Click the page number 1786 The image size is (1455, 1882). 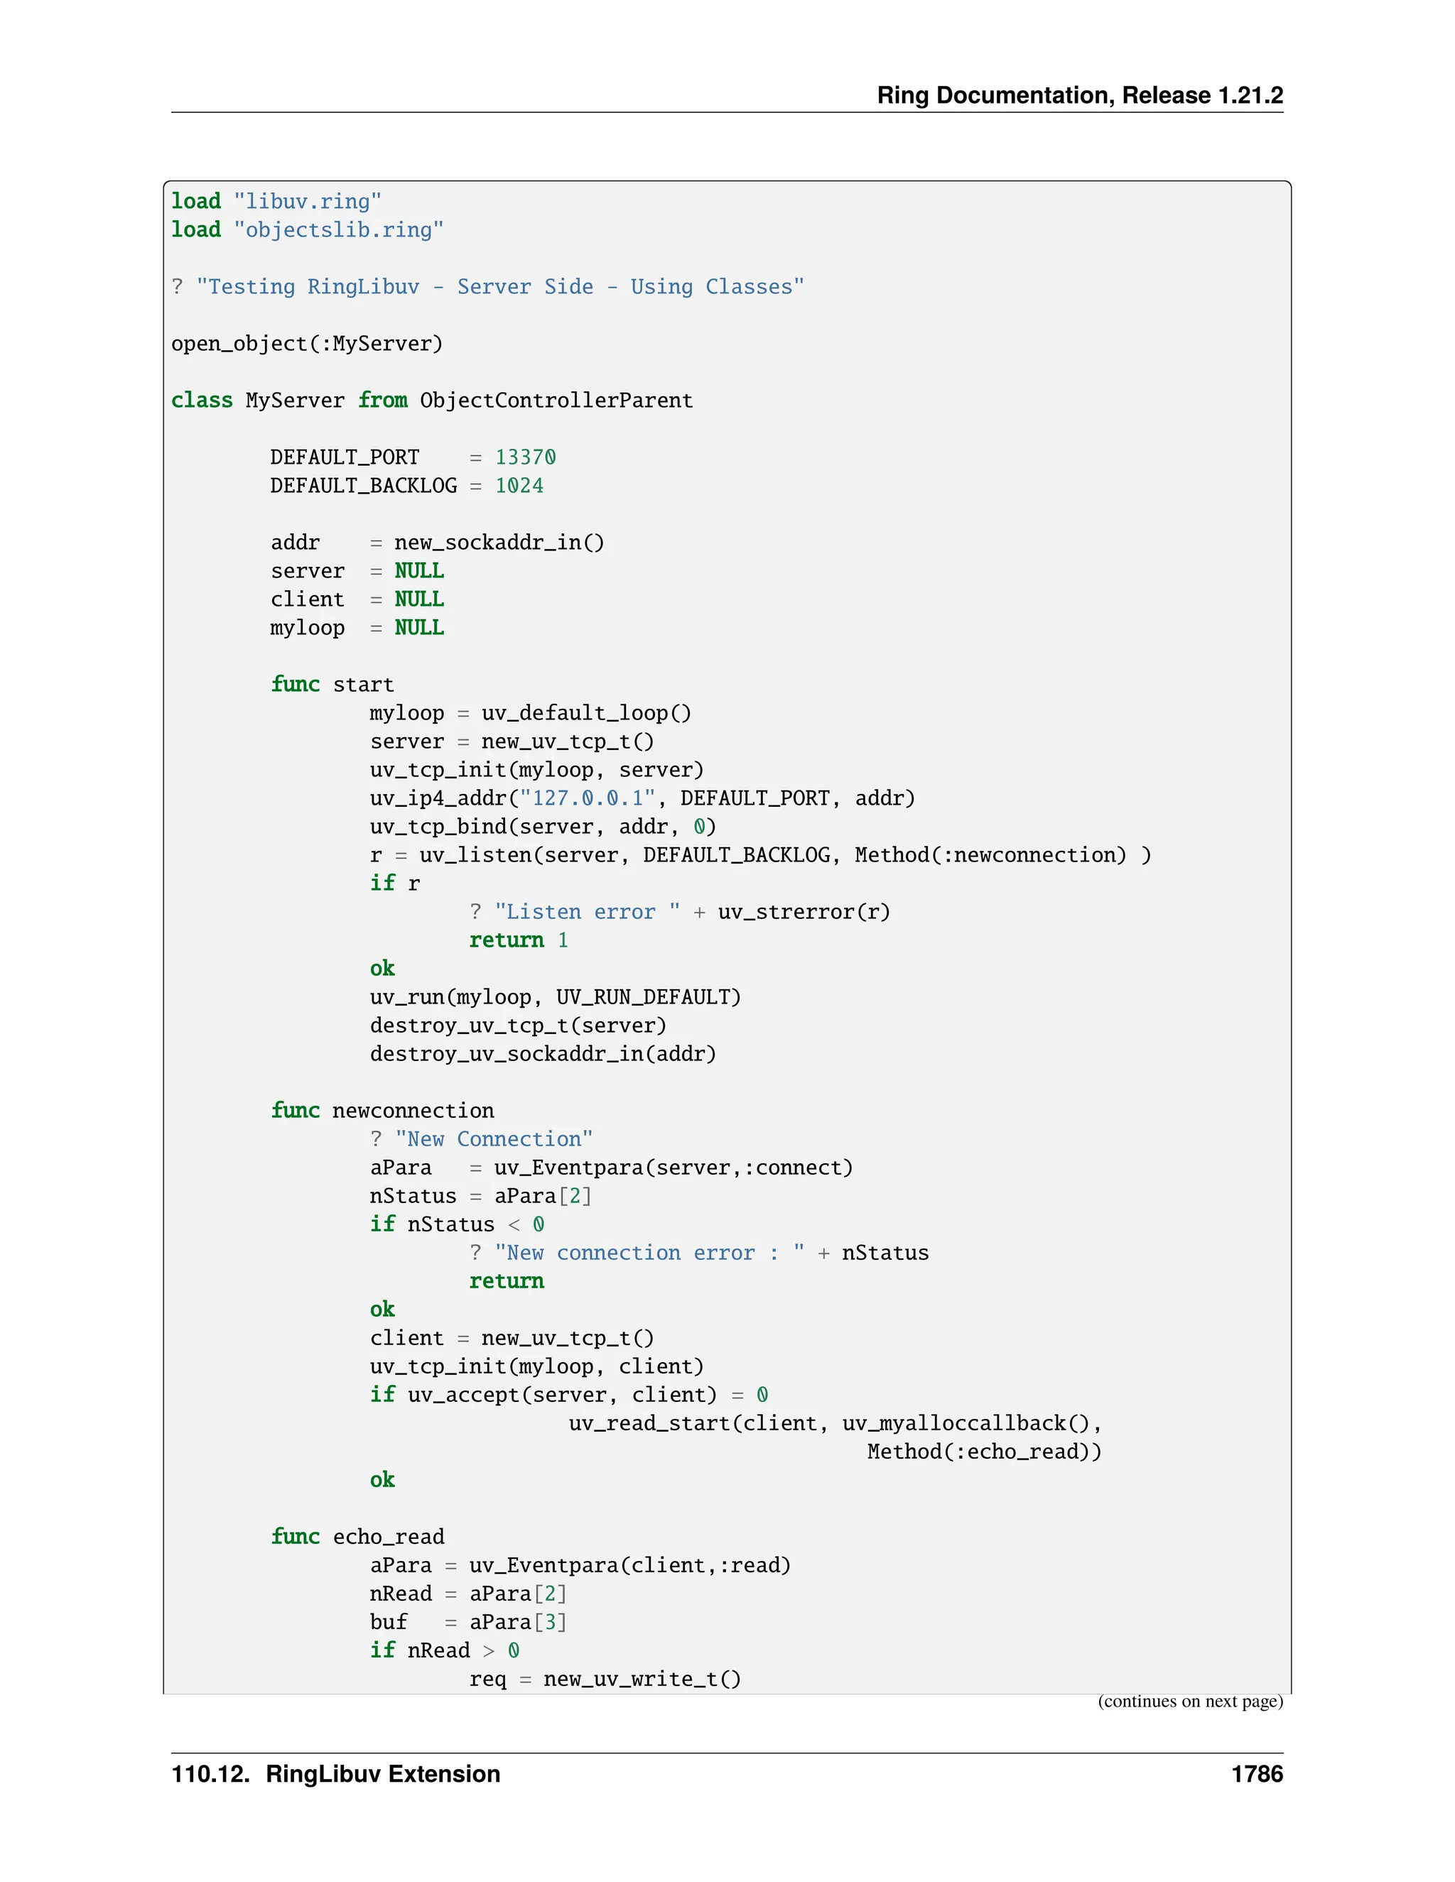tap(1256, 1774)
